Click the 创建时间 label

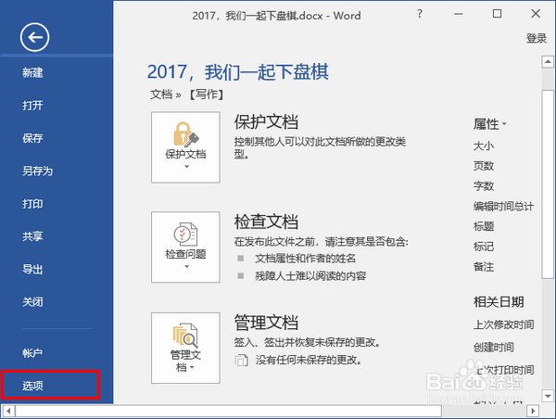tap(494, 347)
